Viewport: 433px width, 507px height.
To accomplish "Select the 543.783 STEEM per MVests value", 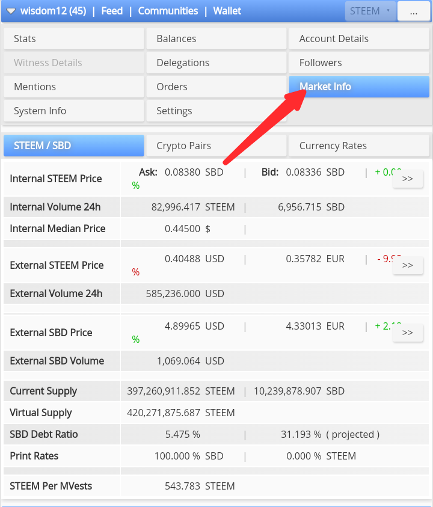I will [200, 487].
